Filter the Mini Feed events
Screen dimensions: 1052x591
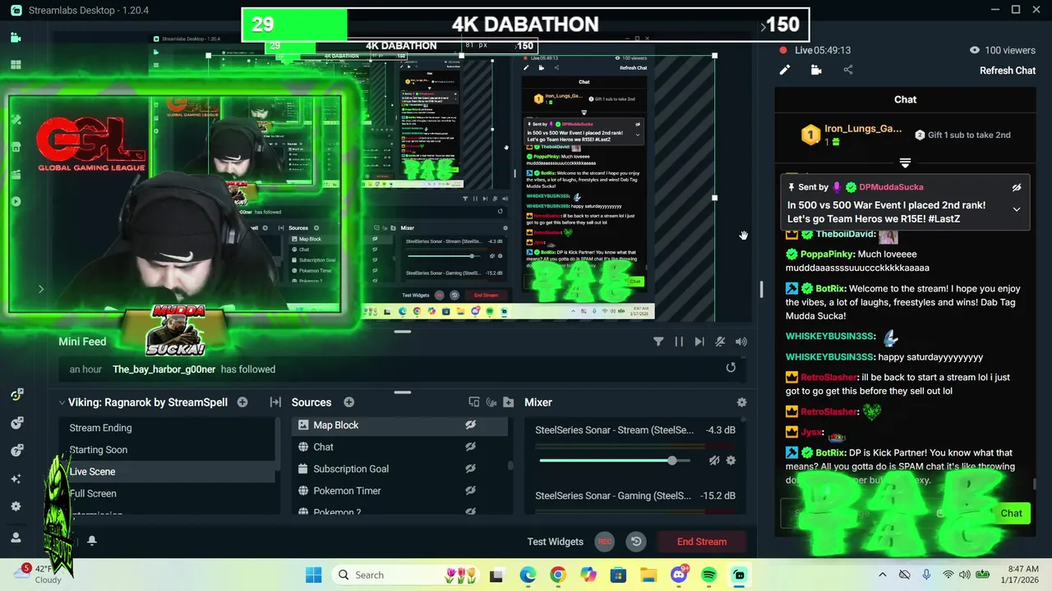658,341
